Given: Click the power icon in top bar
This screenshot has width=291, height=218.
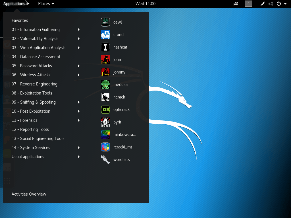Looking at the screenshot, I should 279,4.
